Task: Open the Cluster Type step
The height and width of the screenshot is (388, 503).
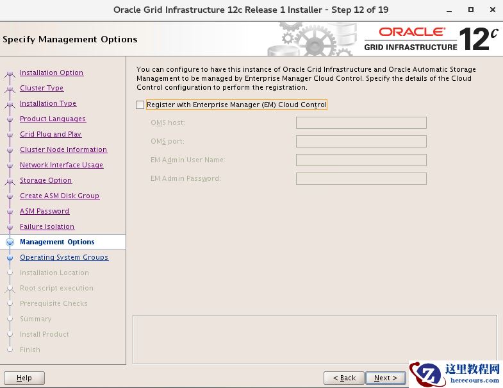Action: click(x=42, y=88)
